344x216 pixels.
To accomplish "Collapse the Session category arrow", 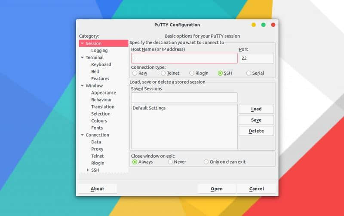I will click(x=82, y=43).
